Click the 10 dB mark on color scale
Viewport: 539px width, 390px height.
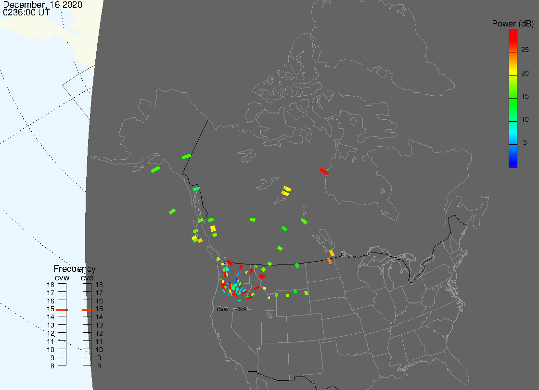(525, 119)
